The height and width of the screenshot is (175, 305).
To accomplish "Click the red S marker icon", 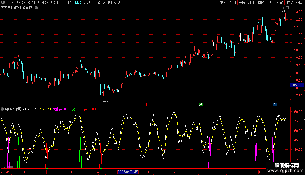I will click(x=147, y=105).
